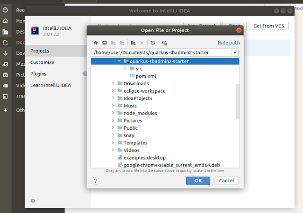The width and height of the screenshot is (303, 213).
Task: Open Documents icon in file manager sidebar
Action: click(5, 43)
